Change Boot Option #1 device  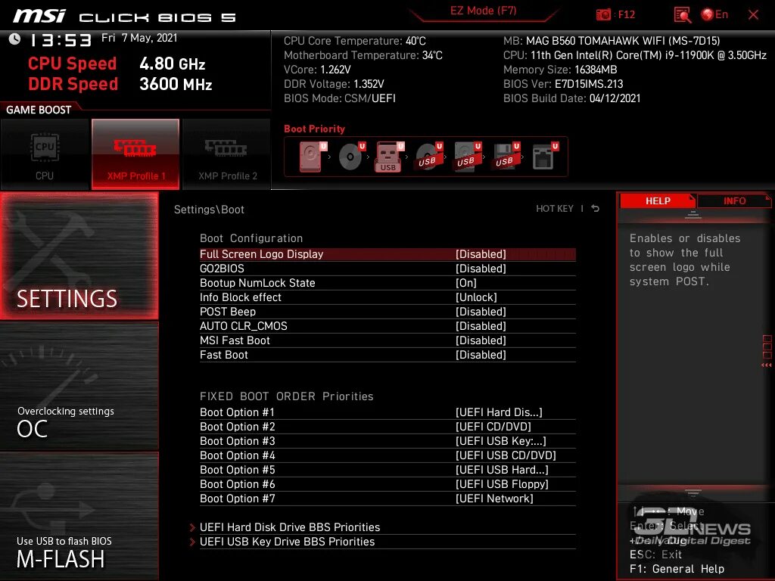tap(387, 412)
